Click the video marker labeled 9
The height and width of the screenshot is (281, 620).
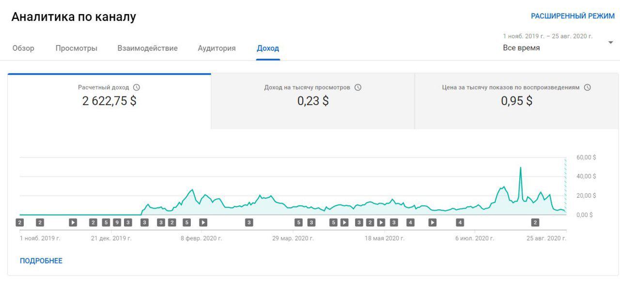pyautogui.click(x=117, y=222)
